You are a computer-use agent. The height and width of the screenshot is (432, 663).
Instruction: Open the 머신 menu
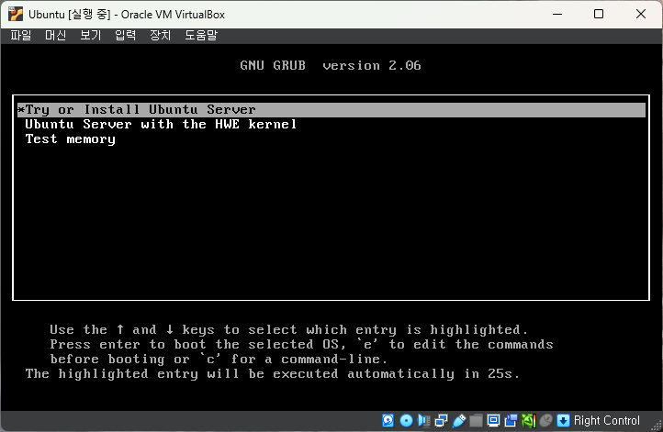tap(55, 36)
